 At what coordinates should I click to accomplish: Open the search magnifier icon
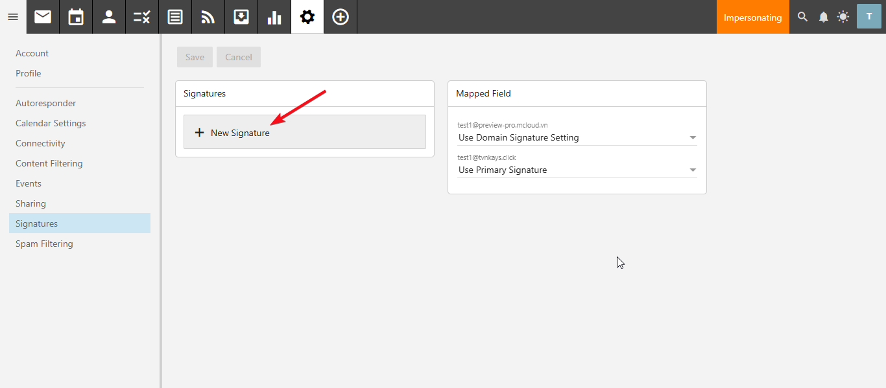pyautogui.click(x=803, y=17)
